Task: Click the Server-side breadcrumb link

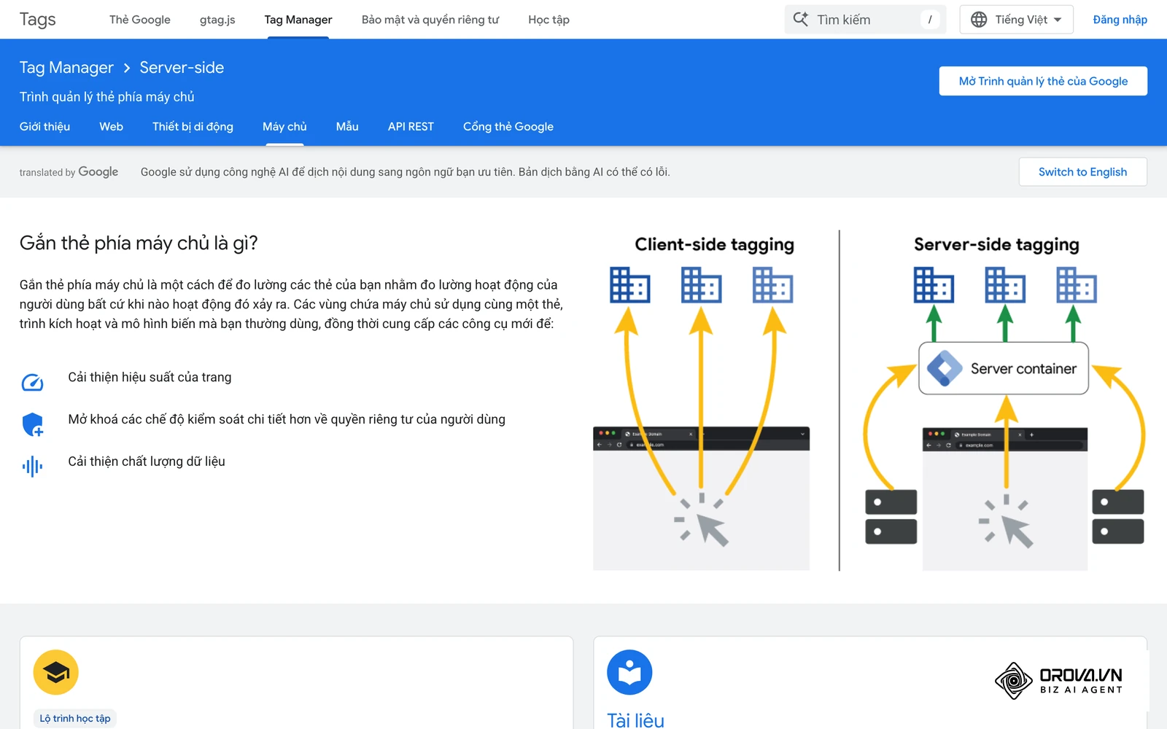Action: 182,68
